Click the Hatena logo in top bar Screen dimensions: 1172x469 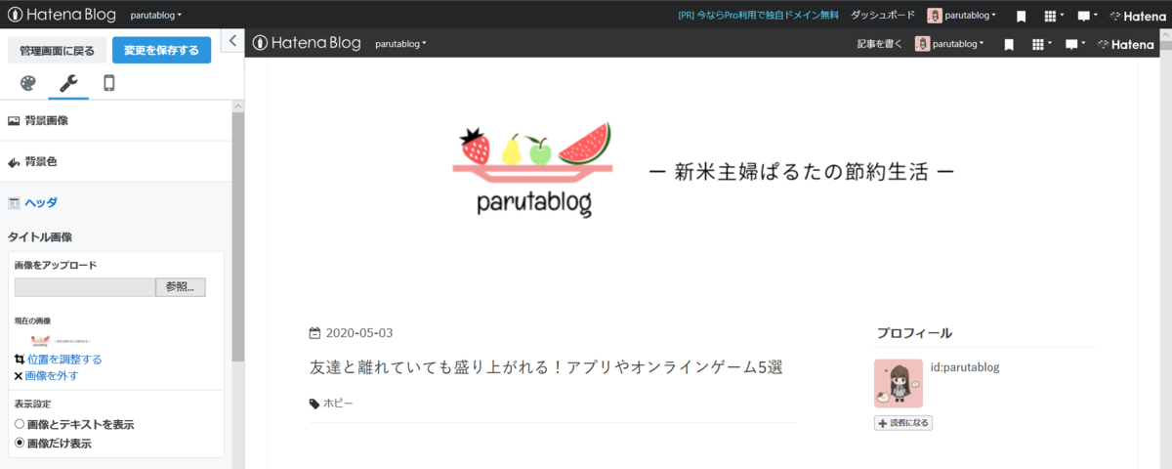pyautogui.click(x=1137, y=16)
